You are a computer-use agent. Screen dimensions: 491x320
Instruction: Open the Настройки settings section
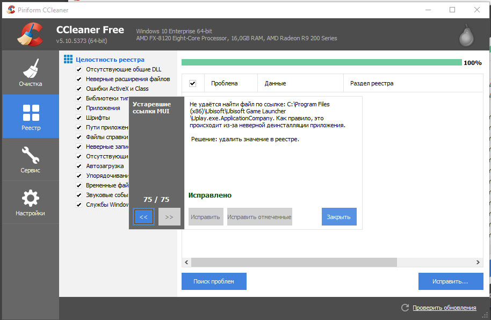point(31,202)
